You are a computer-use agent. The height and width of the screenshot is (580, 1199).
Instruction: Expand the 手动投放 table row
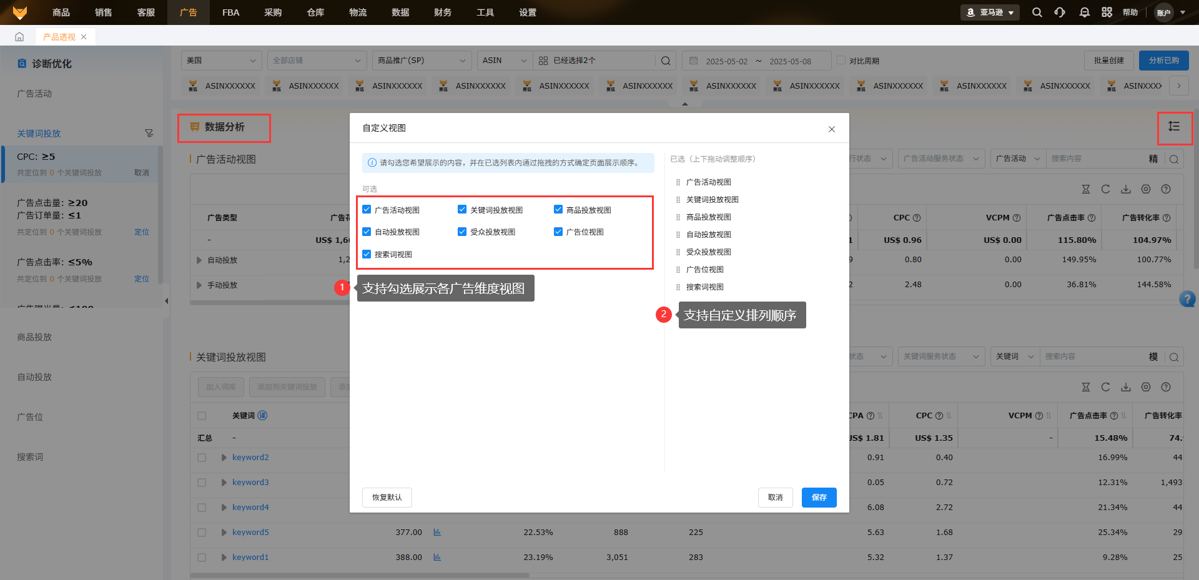pos(199,285)
